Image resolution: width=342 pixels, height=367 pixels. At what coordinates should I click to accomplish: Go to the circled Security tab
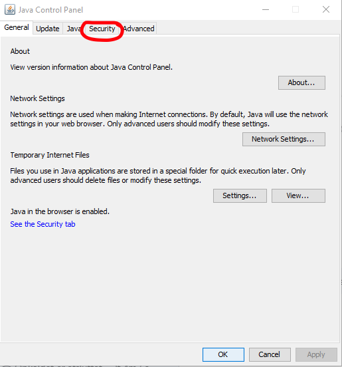tap(102, 29)
